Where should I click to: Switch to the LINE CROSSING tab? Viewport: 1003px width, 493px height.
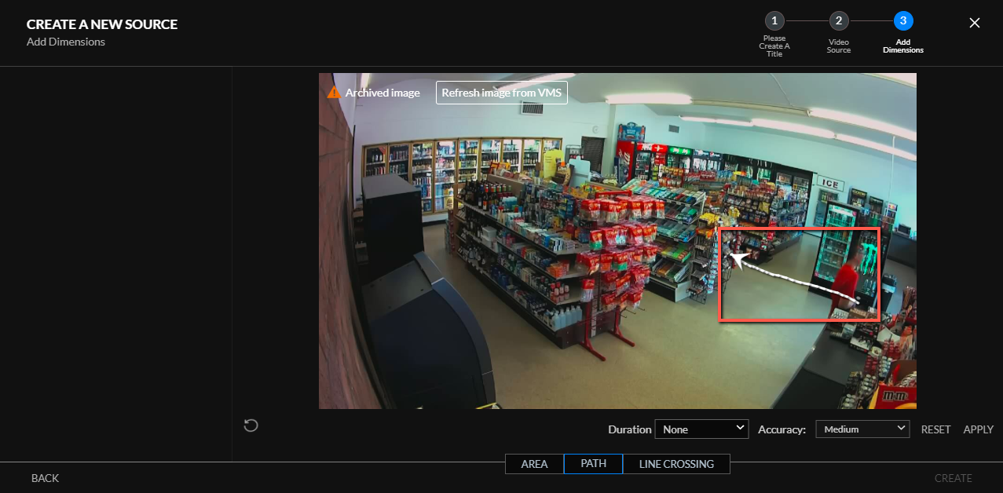point(676,464)
